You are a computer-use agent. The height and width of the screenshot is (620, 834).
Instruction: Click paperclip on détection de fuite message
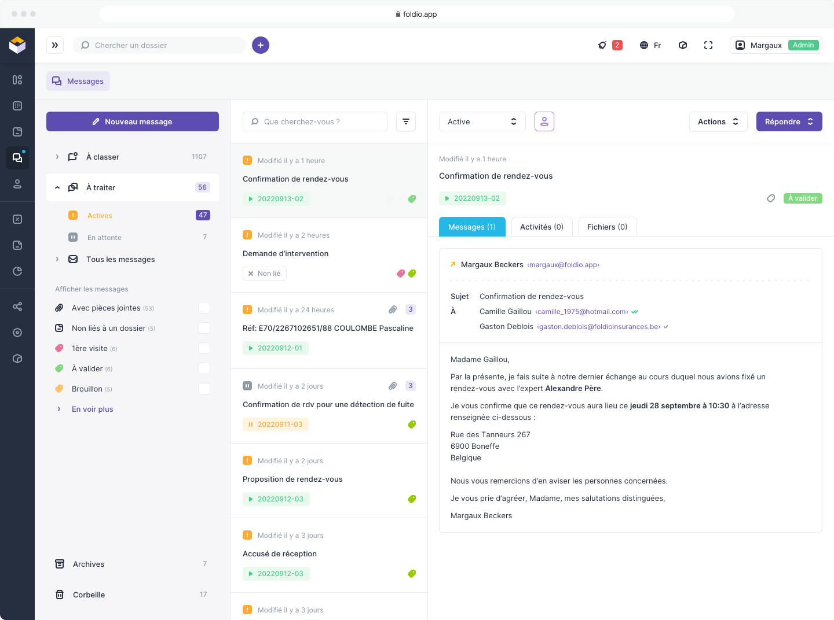[393, 386]
